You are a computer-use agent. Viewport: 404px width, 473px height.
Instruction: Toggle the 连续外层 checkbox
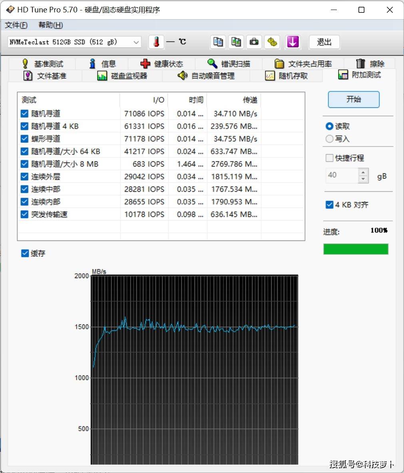click(x=24, y=177)
